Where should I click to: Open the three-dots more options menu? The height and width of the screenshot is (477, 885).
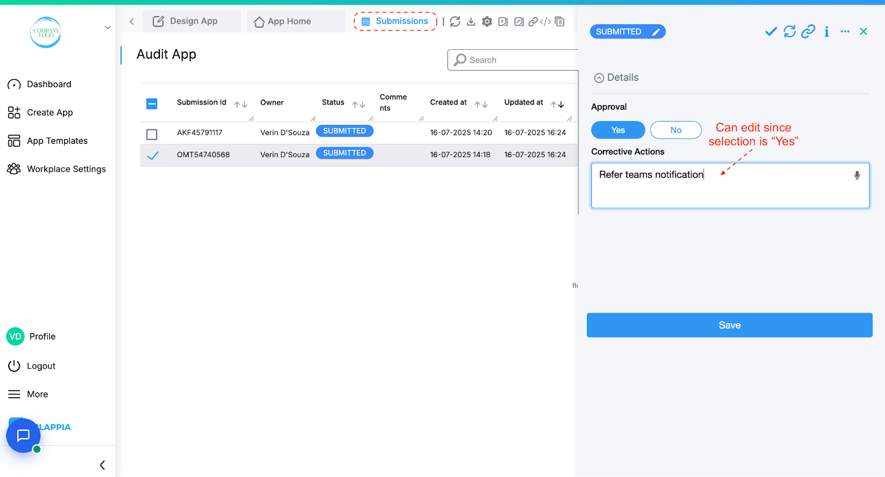[x=845, y=32]
